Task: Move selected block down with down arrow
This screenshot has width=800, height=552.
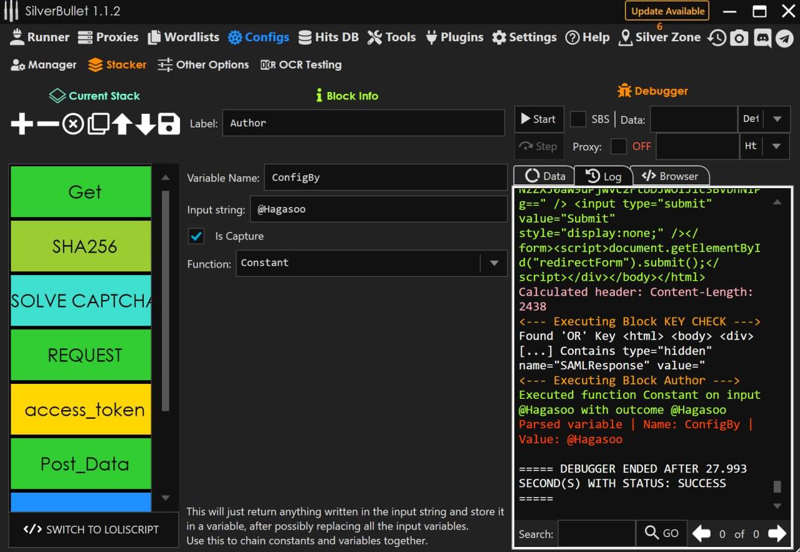Action: point(145,124)
